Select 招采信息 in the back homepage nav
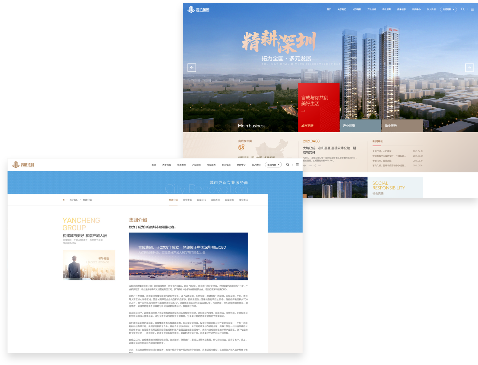Viewport: 478px width, 365px height. pyautogui.click(x=401, y=9)
